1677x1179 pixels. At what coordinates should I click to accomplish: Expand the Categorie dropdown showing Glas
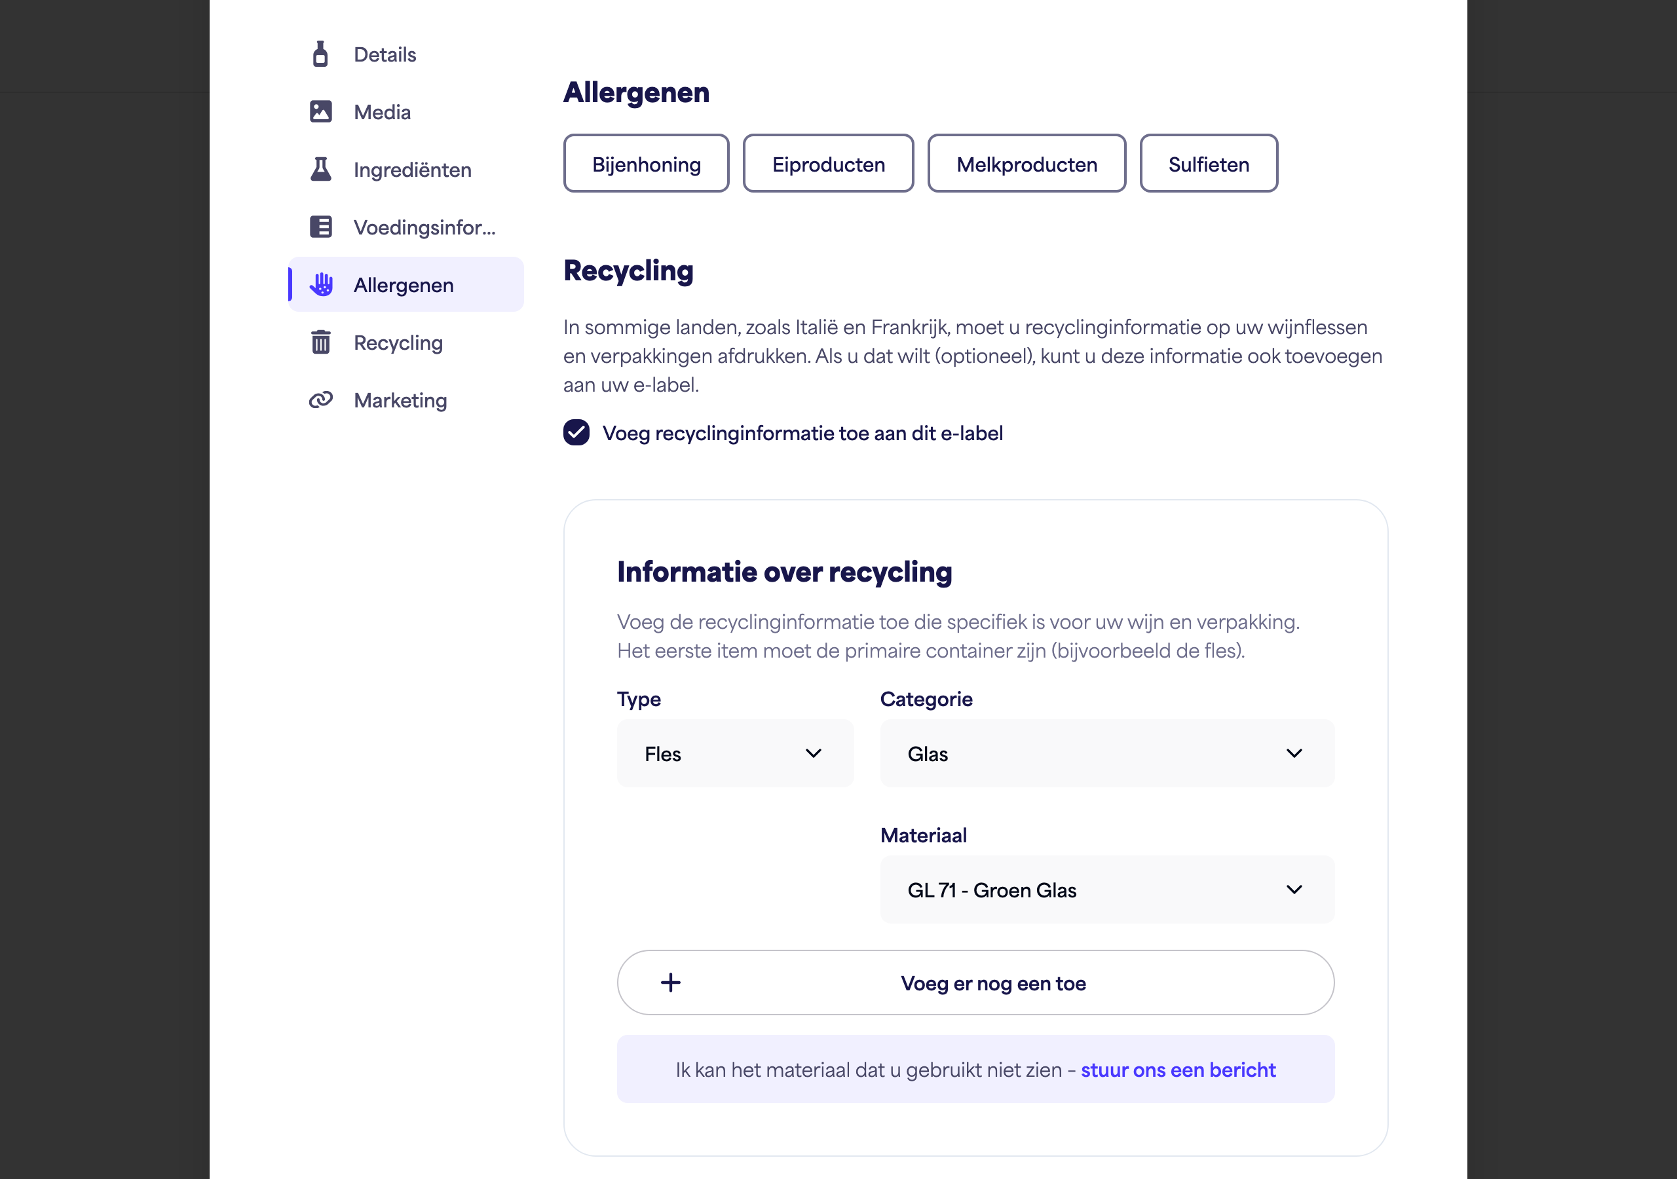(1107, 753)
